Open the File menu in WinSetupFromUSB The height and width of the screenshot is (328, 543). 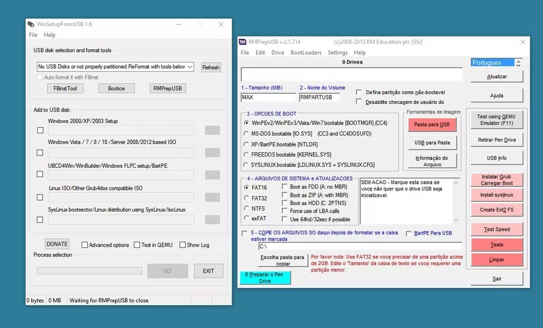(x=33, y=35)
